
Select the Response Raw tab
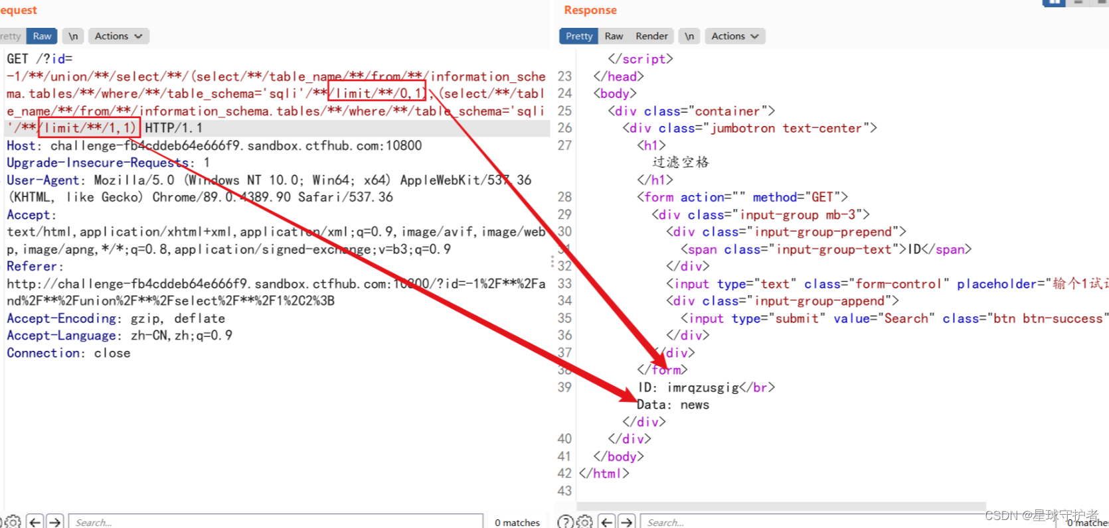click(614, 36)
